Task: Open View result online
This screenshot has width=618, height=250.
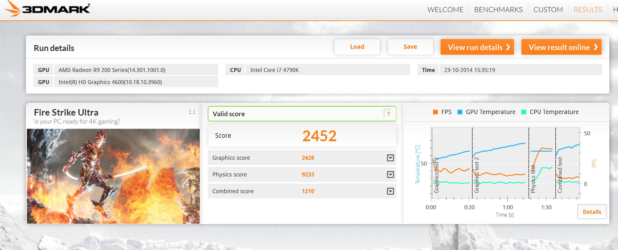Action: [562, 47]
